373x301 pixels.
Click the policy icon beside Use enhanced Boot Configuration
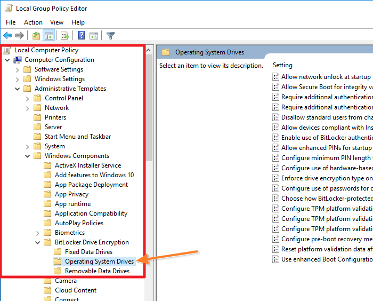[x=275, y=259]
